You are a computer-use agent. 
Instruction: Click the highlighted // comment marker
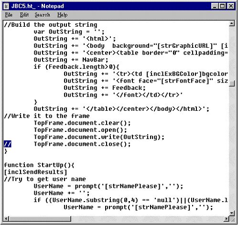8,144
